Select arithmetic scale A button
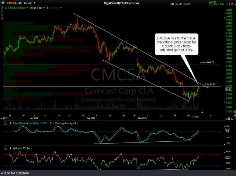The height and width of the screenshot is (176, 236). point(226,119)
